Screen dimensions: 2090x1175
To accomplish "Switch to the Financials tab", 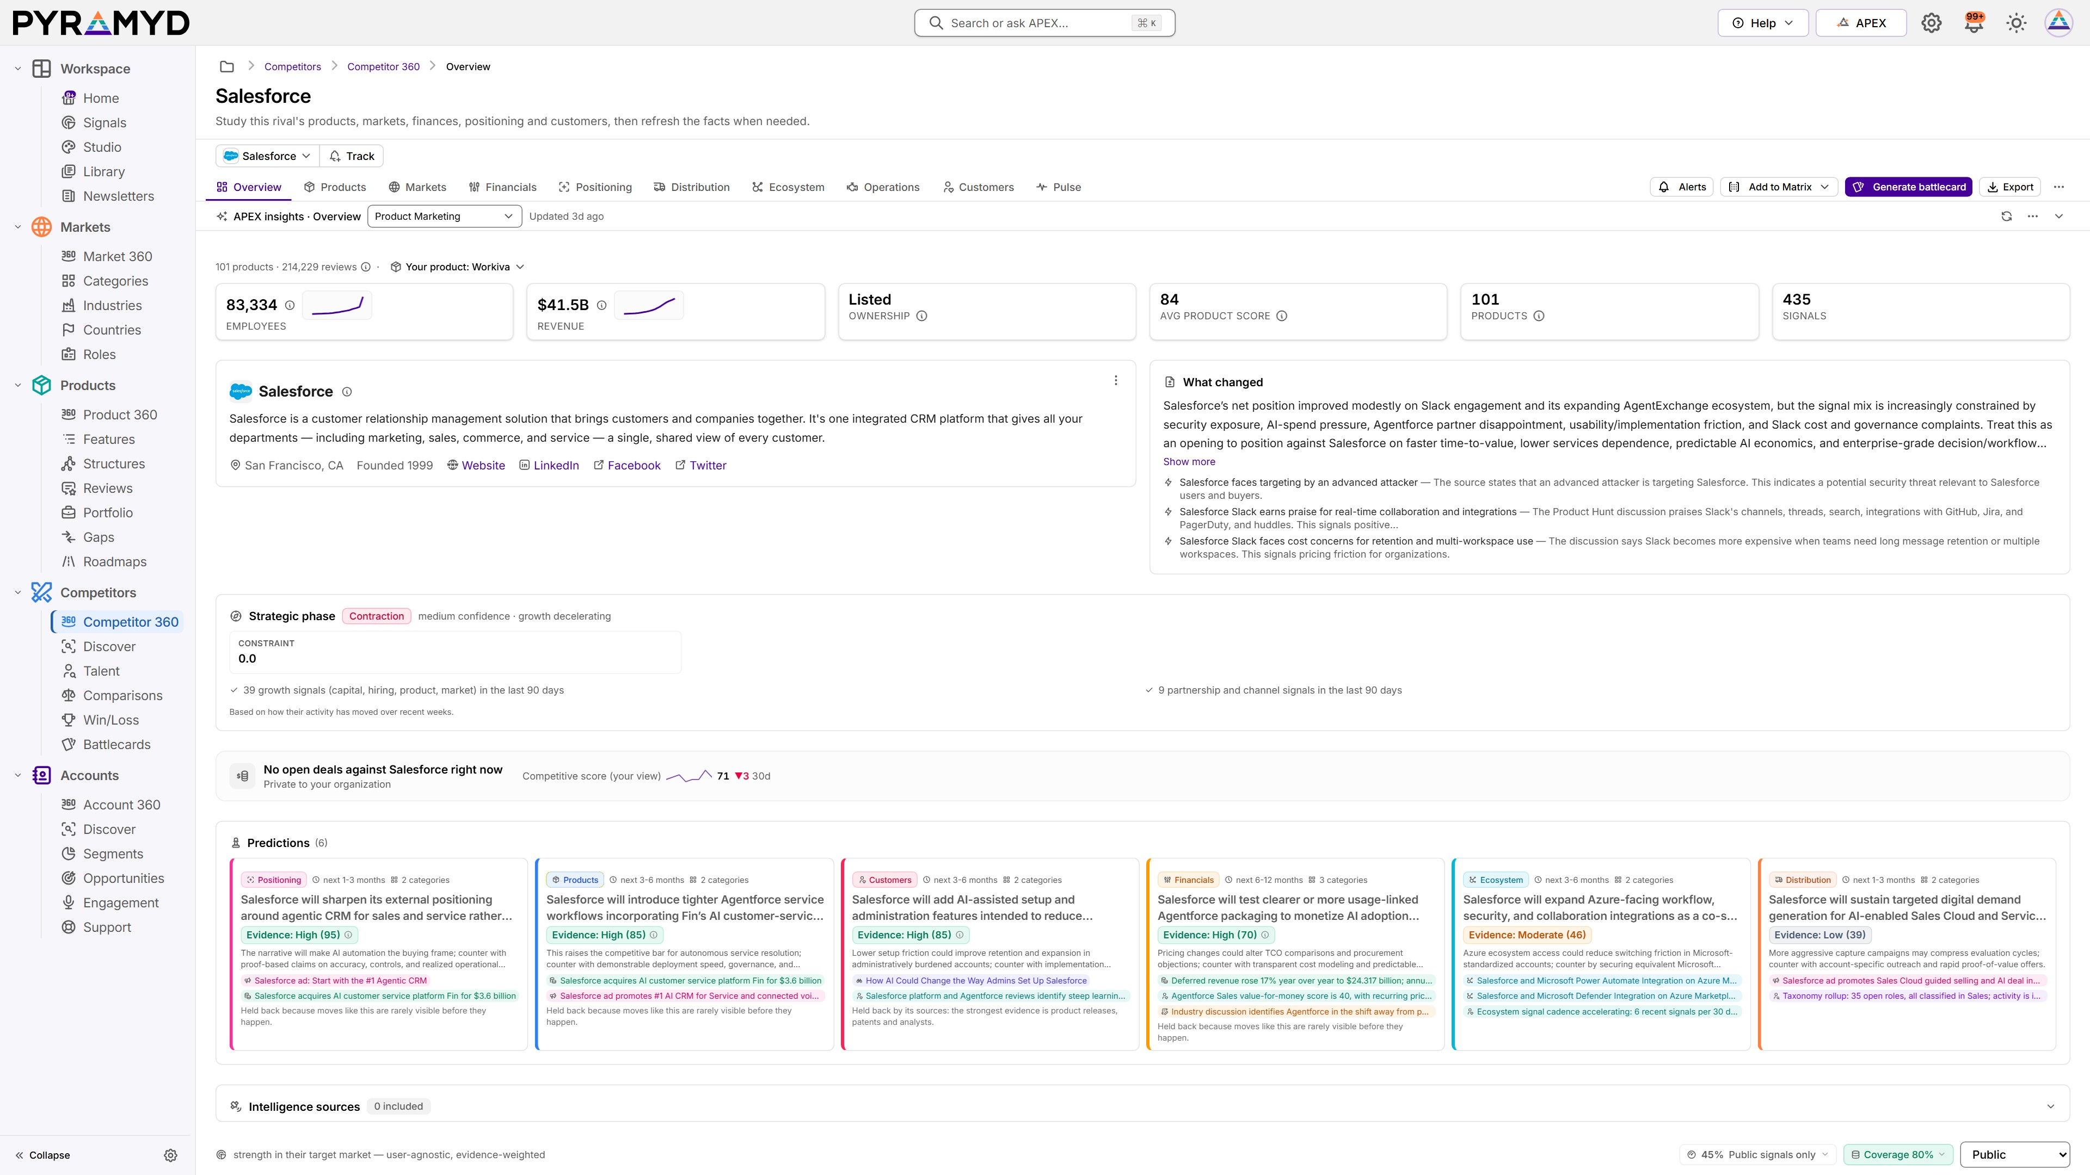I will 502,187.
